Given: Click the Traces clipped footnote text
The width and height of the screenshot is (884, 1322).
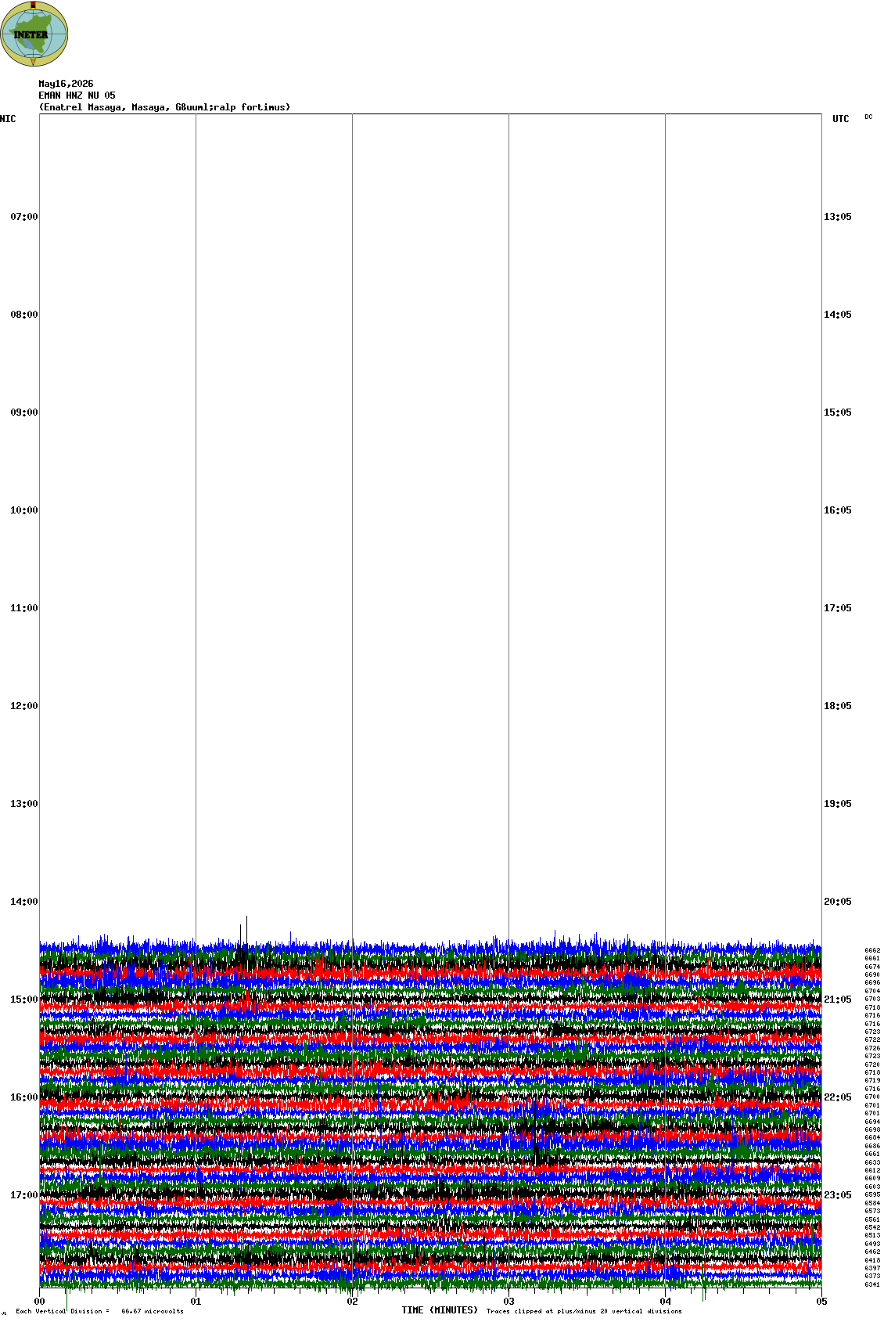Looking at the screenshot, I should (x=584, y=1311).
